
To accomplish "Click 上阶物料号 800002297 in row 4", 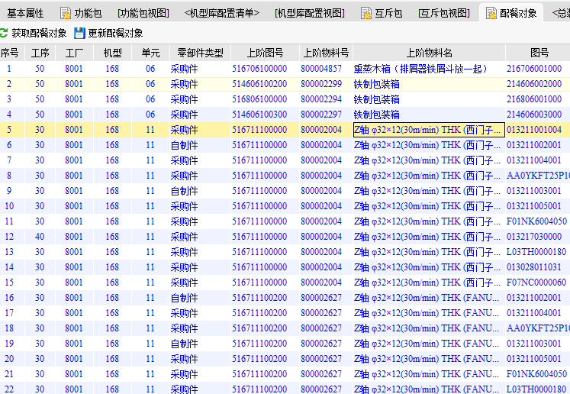I will tap(321, 115).
